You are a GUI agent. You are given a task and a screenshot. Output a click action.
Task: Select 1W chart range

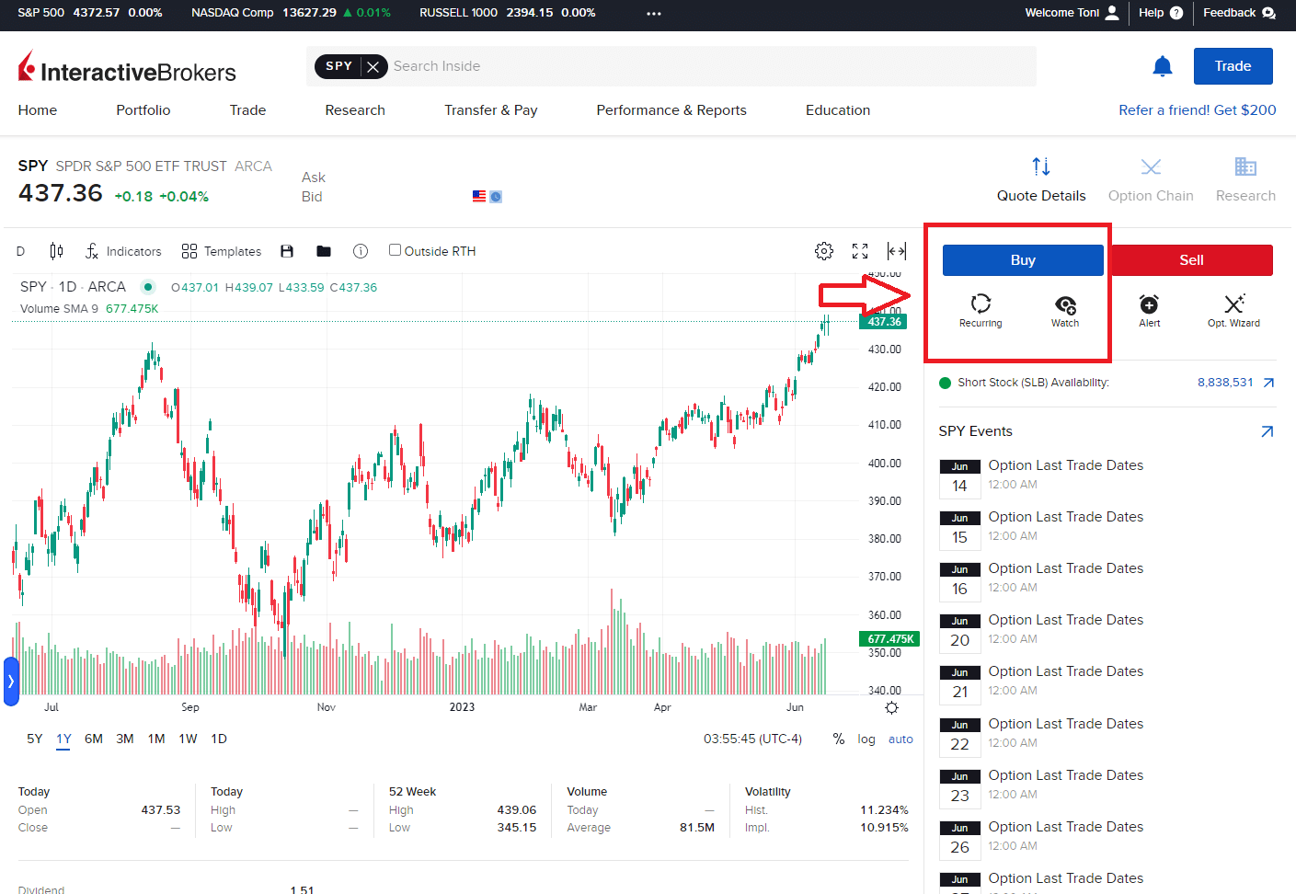(188, 739)
